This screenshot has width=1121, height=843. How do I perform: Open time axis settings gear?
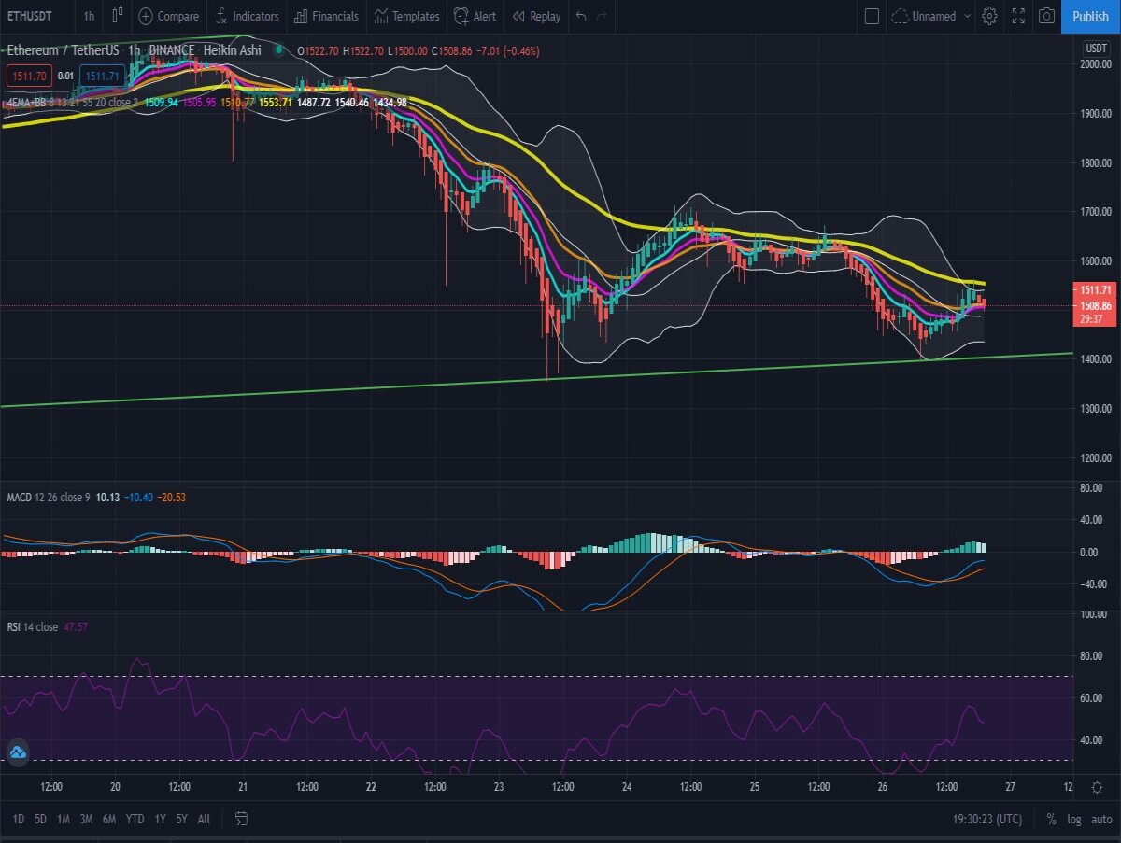click(1097, 788)
